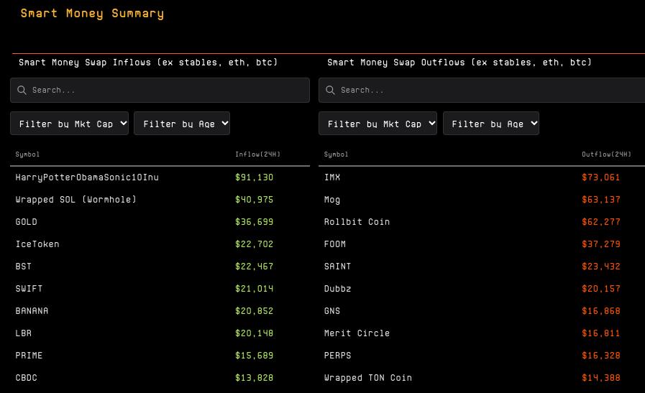
Task: Sort by Inflow(24H) column header
Action: coord(257,154)
